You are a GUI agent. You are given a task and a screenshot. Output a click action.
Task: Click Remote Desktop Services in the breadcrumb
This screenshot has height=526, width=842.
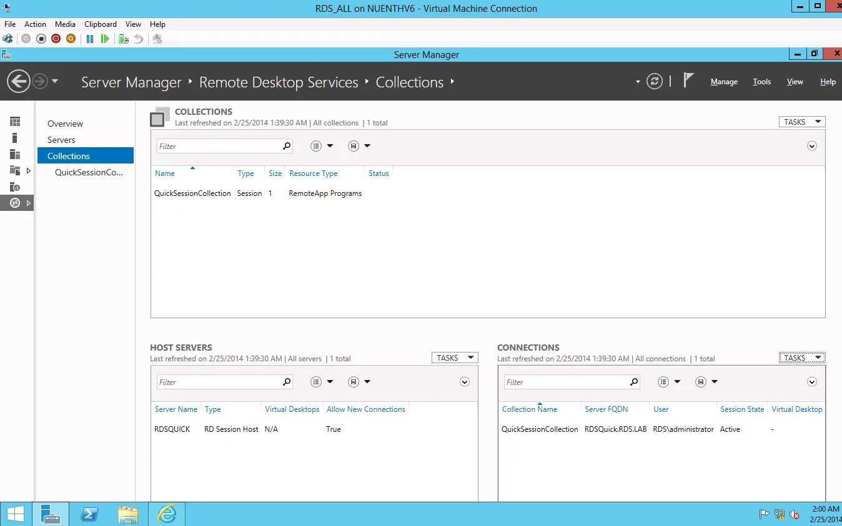tap(279, 82)
